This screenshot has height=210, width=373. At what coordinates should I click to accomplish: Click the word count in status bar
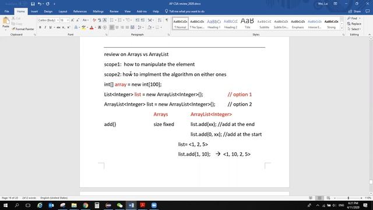click(29, 198)
